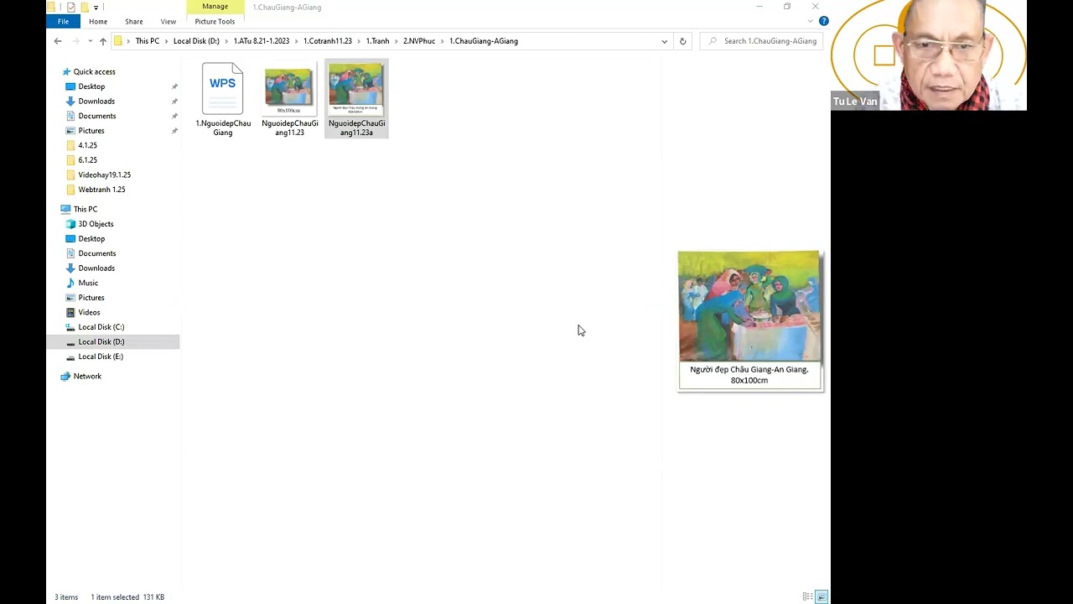Open pinned Desktop under Quick access
This screenshot has width=1073, height=604.
coord(91,86)
